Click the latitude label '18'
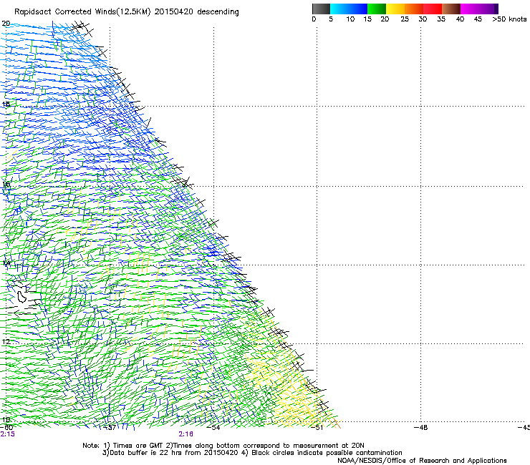The width and height of the screenshot is (530, 465). pyautogui.click(x=6, y=104)
